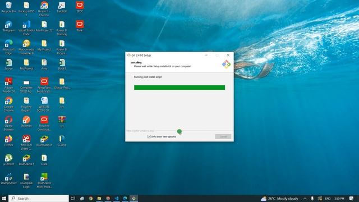Image resolution: width=359 pixels, height=202 pixels.
Task: Click the taskbar Search box
Action: 39,198
